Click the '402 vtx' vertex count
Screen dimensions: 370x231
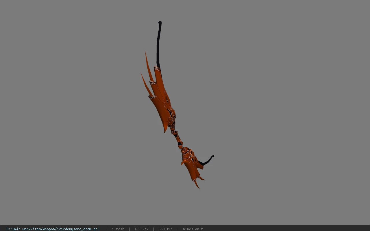[142, 229]
